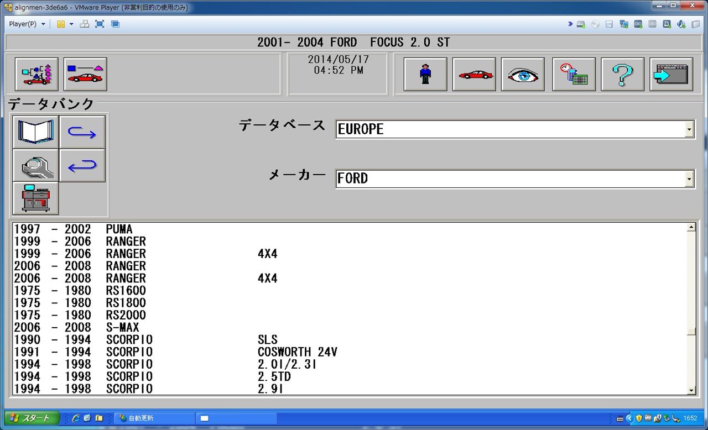This screenshot has width=708, height=430.
Task: Launch Internet Explorer from quick launch
Action: [x=76, y=418]
